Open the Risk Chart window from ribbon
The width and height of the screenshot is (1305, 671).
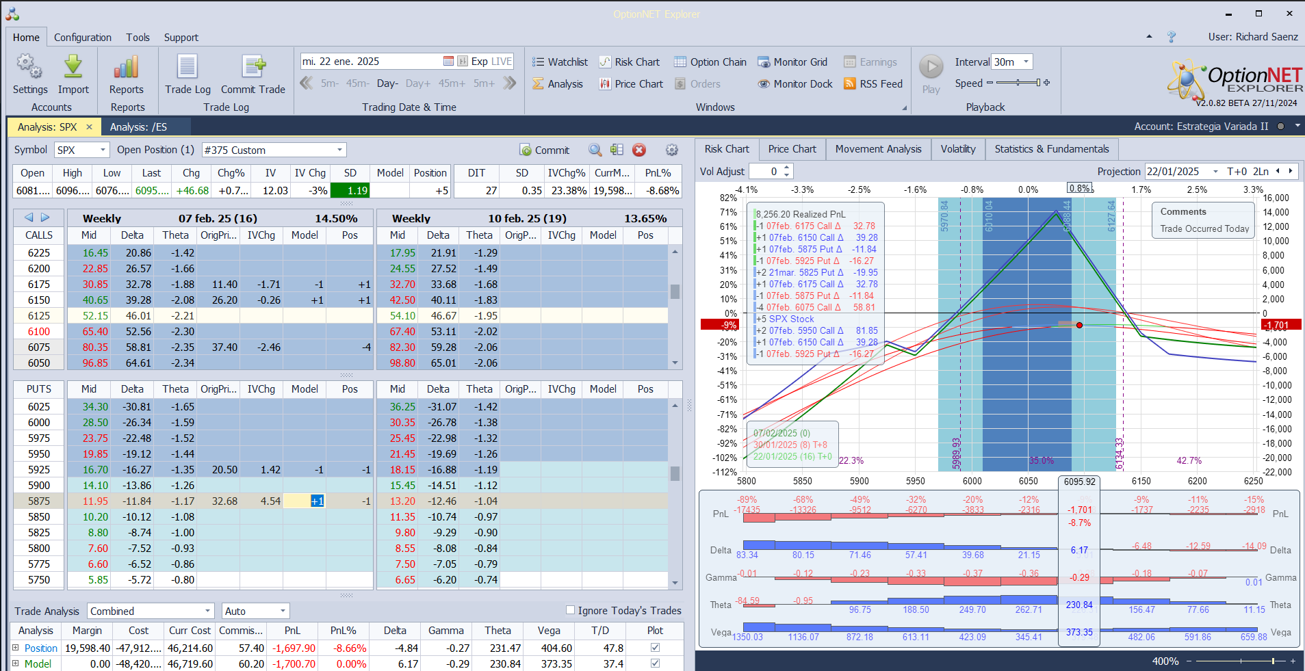coord(630,62)
